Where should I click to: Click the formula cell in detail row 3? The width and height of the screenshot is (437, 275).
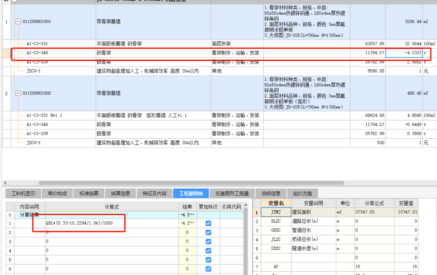[112, 241]
